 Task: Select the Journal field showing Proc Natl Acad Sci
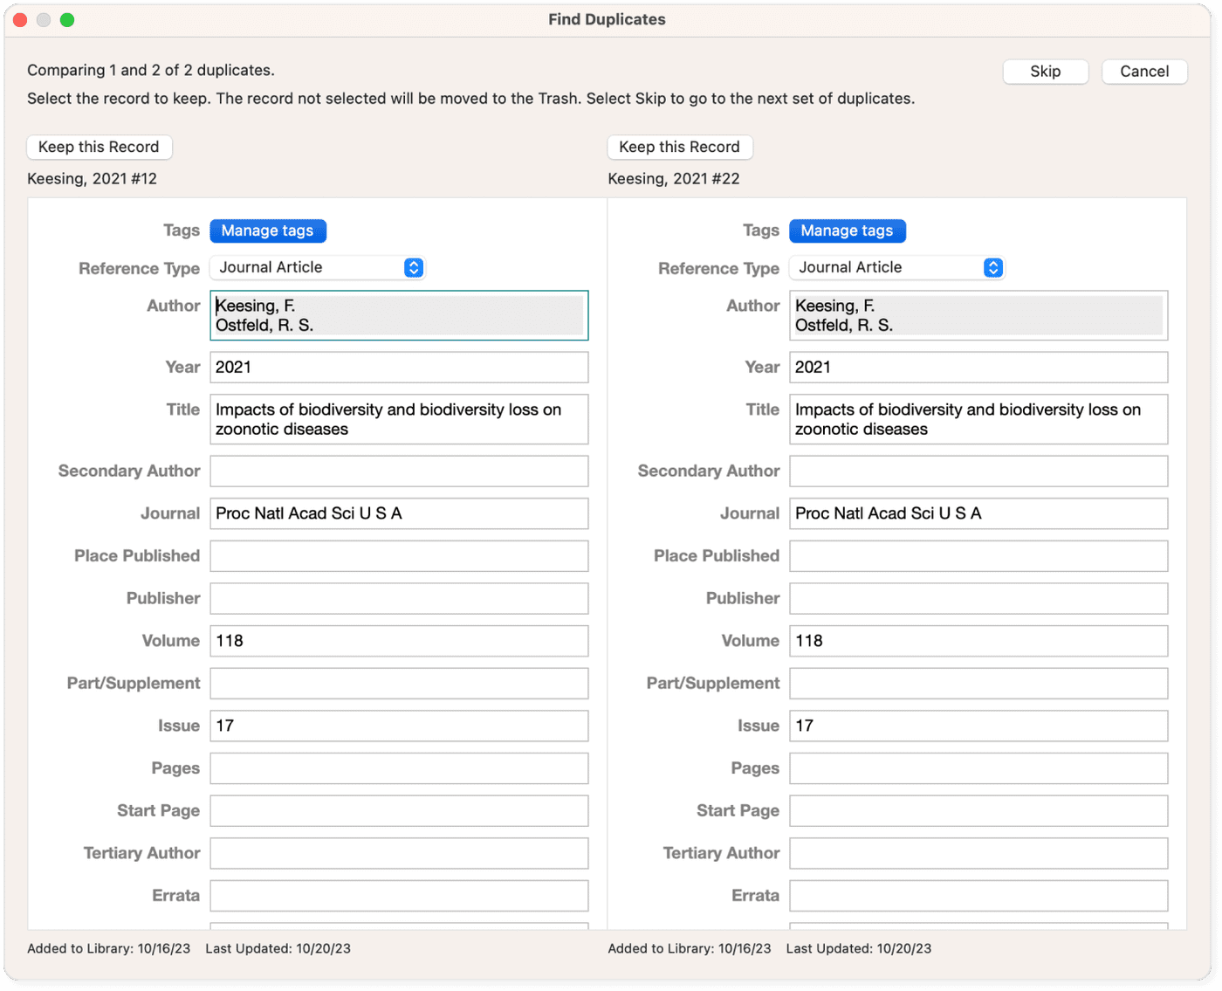pos(398,513)
